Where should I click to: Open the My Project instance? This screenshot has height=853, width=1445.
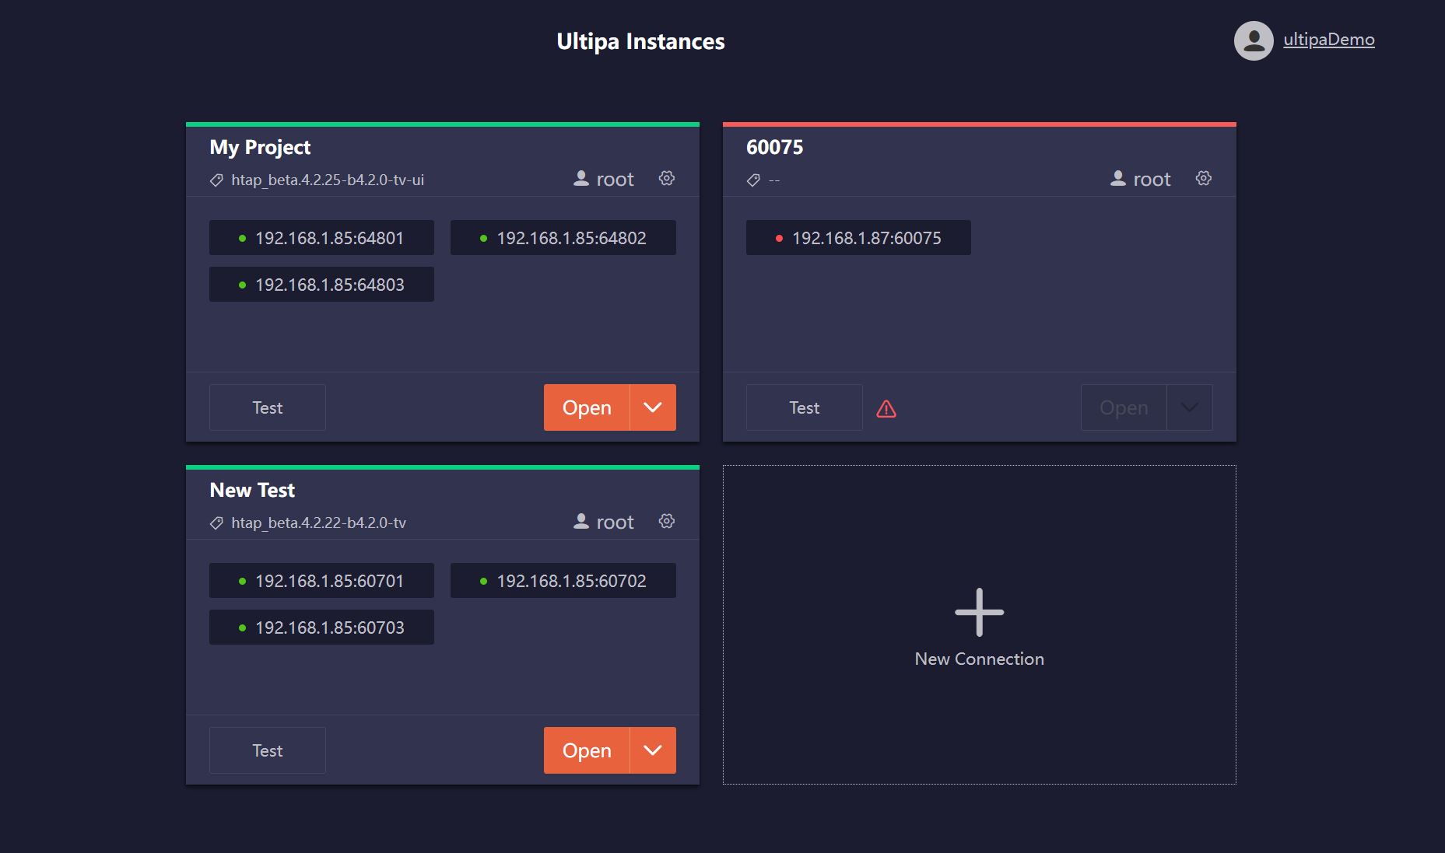coord(587,407)
